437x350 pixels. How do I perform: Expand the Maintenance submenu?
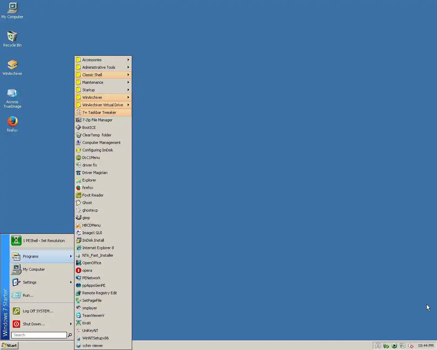coord(103,82)
